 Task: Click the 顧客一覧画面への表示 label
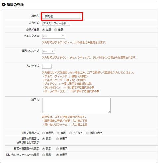[x=26, y=149]
